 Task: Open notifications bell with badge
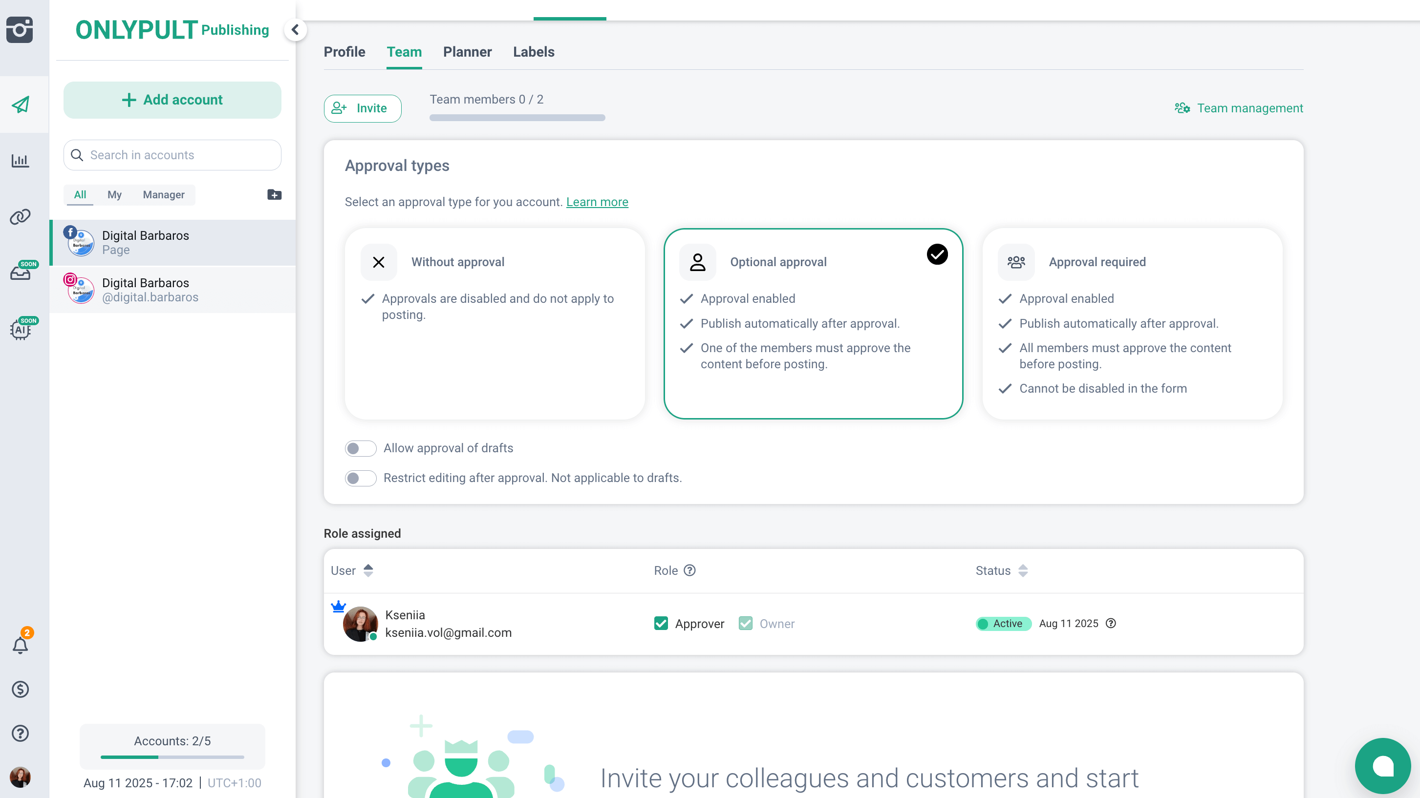click(21, 645)
